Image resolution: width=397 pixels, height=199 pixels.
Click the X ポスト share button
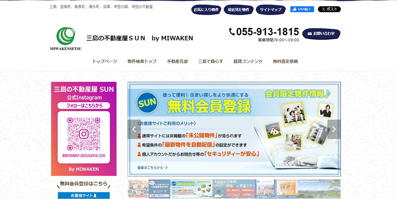(329, 9)
